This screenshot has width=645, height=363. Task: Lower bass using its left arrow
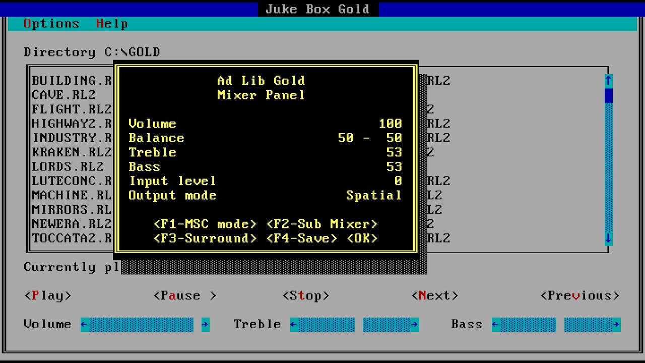(495, 325)
